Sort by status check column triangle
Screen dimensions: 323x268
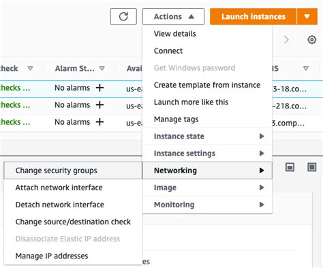point(30,68)
